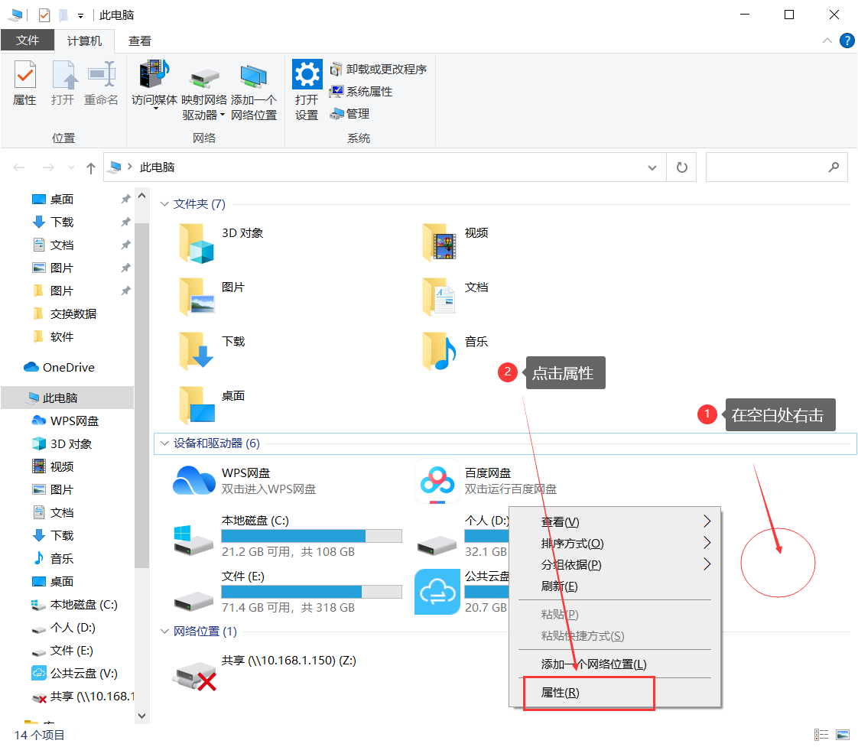
Task: Click Manage (管理) in ribbon
Action: point(349,114)
